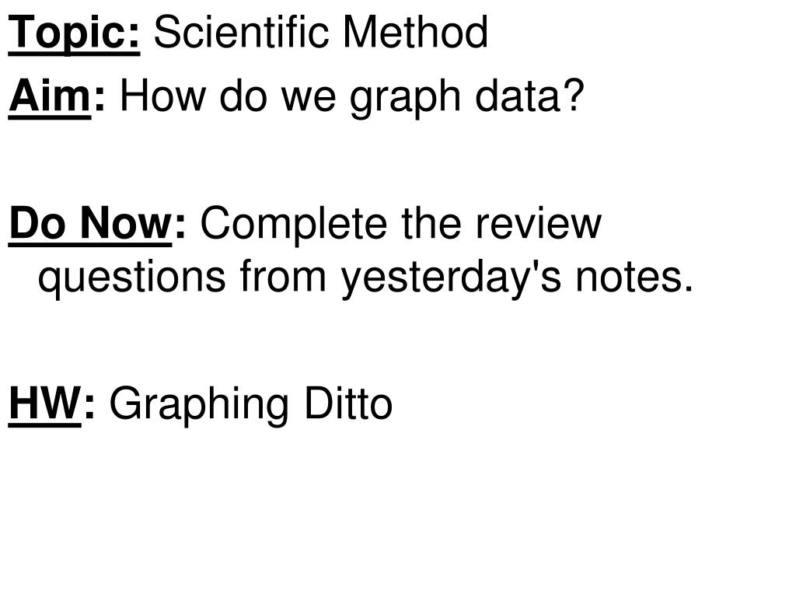Click the word 'Graphing' in the homework line
The image size is (796, 597).
pos(200,406)
